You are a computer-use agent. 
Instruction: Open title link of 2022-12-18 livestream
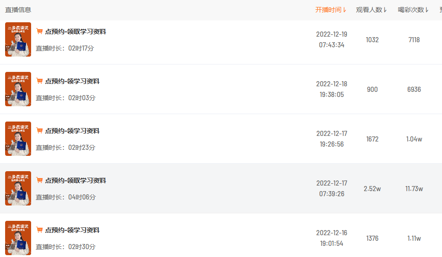(72, 81)
